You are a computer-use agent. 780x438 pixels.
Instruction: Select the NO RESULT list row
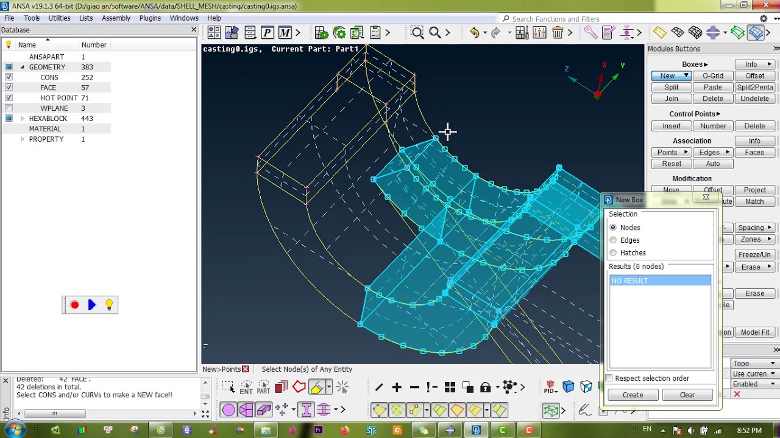click(660, 281)
